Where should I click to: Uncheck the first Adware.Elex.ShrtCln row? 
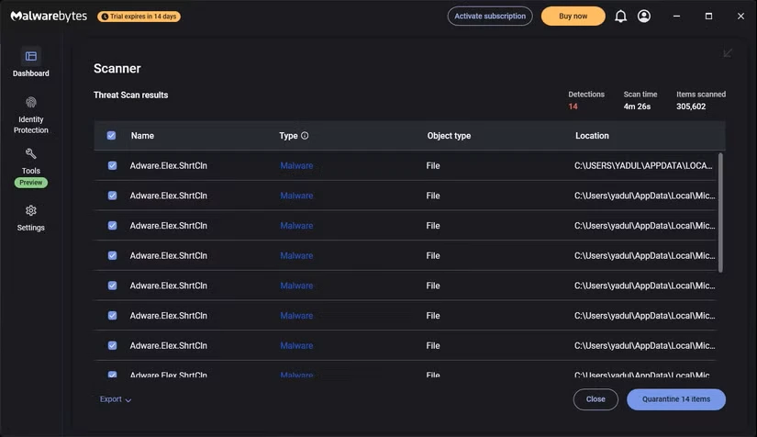(x=112, y=166)
